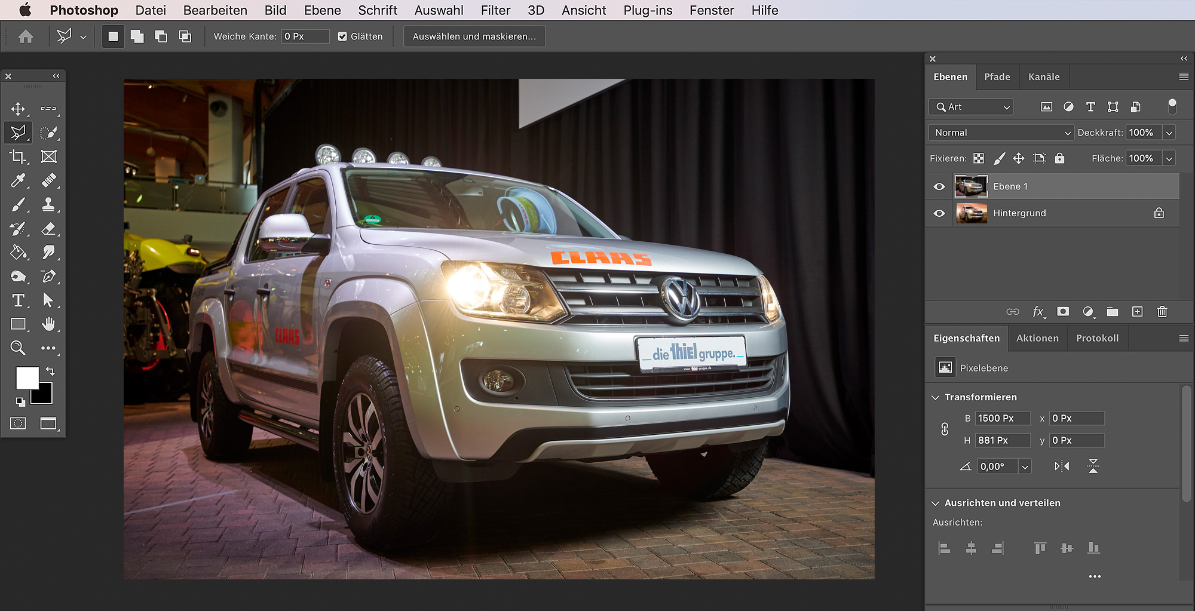Select the Move tool
The image size is (1195, 611).
18,109
